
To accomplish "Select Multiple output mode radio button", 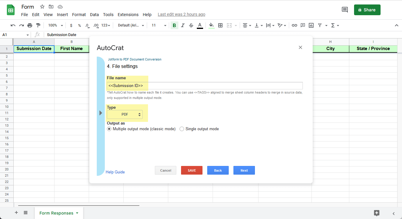I will [109, 129].
